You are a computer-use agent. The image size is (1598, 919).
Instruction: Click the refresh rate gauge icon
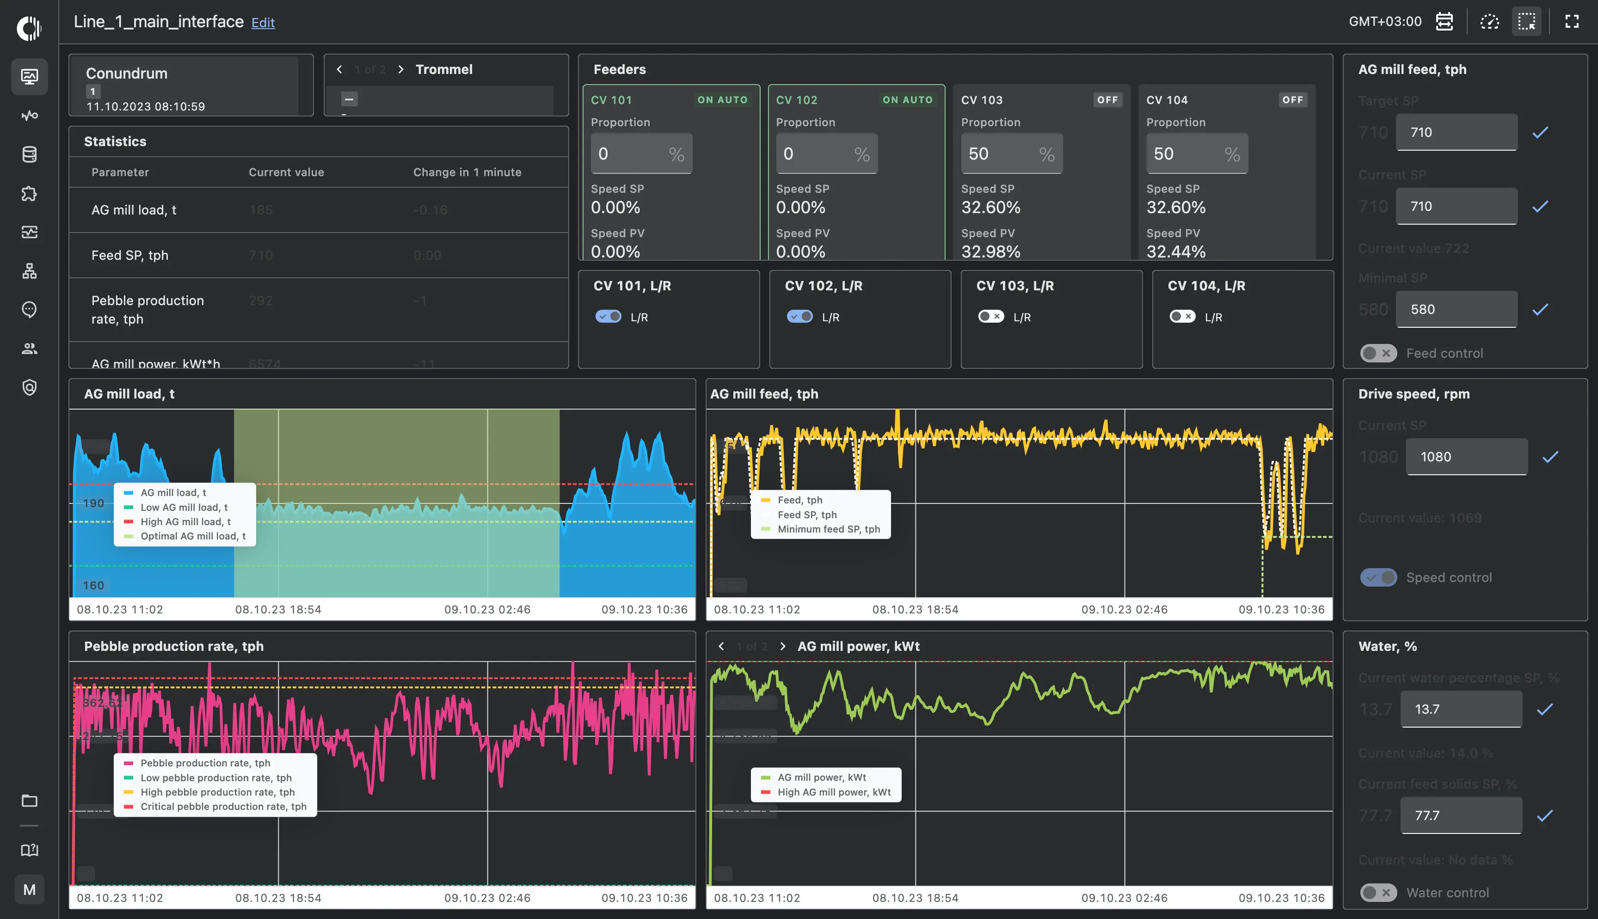pos(1490,21)
